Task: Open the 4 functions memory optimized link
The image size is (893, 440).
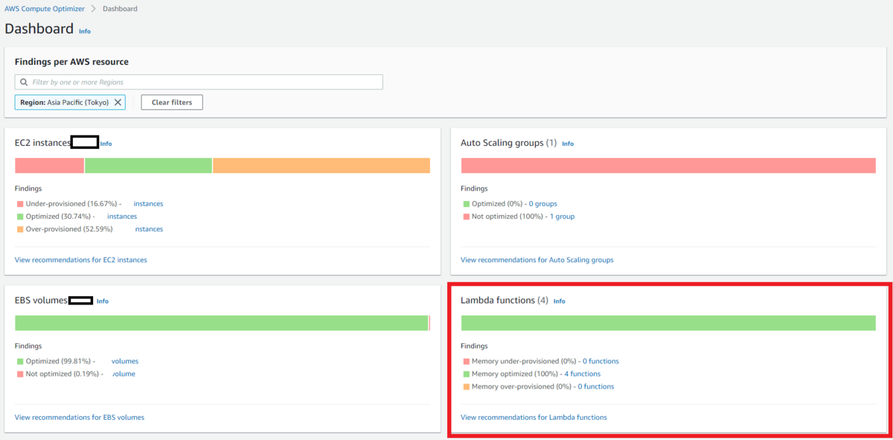Action: (x=582, y=374)
